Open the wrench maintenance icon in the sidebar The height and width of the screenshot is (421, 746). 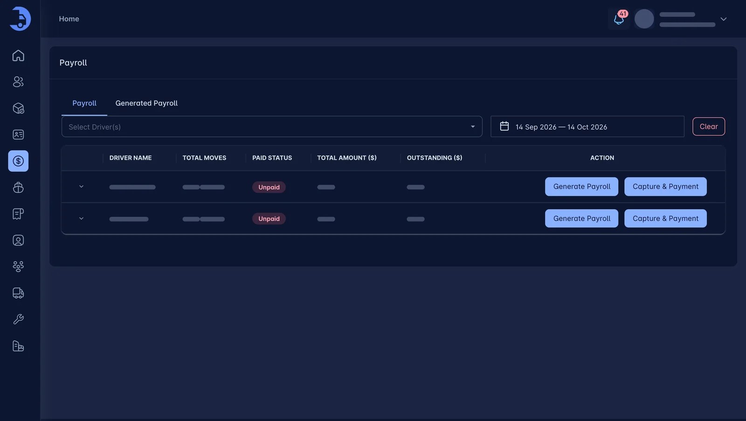coord(18,319)
